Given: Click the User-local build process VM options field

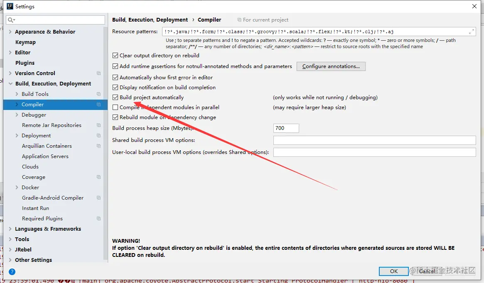Looking at the screenshot, I should (x=374, y=152).
